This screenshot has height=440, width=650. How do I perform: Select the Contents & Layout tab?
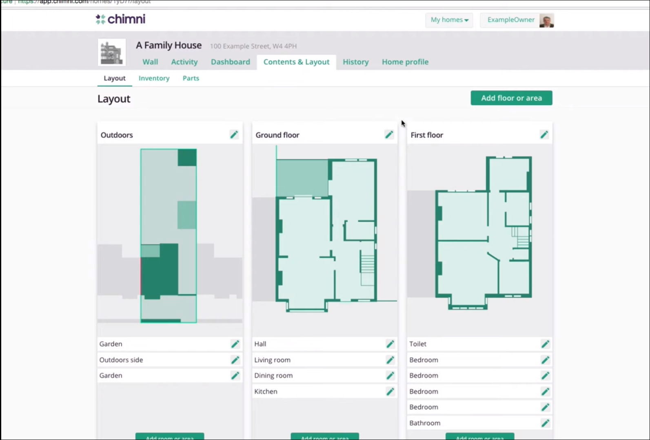[x=296, y=62]
